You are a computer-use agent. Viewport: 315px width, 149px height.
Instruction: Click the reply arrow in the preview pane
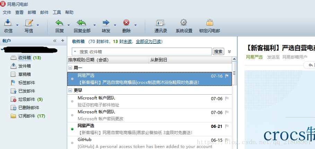coord(311,65)
